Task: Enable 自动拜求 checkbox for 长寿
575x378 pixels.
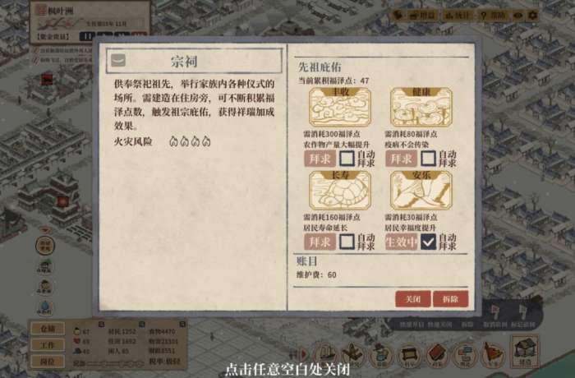Action: point(347,242)
